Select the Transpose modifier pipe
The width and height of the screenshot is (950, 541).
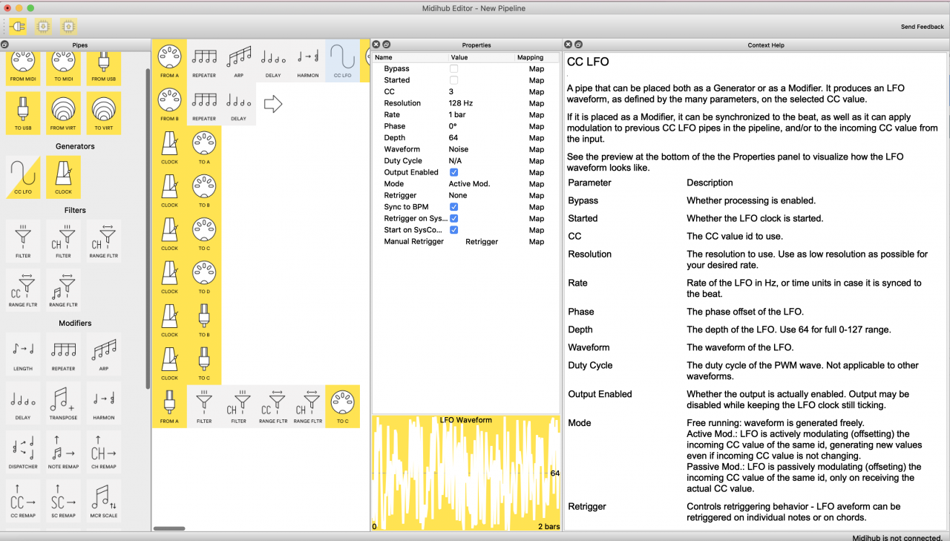(x=63, y=403)
